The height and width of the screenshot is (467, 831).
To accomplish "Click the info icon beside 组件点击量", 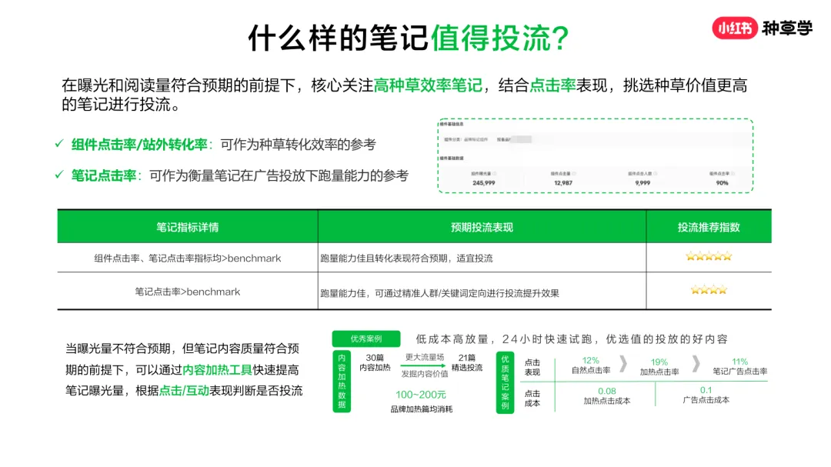I will point(574,173).
